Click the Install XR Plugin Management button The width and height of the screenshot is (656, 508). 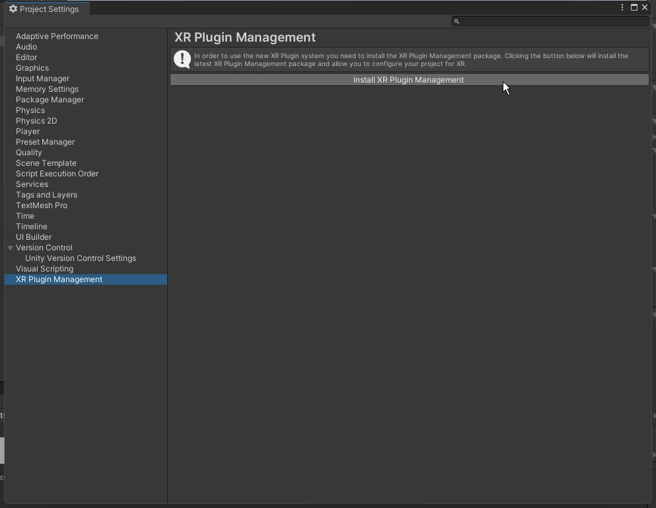click(x=409, y=80)
